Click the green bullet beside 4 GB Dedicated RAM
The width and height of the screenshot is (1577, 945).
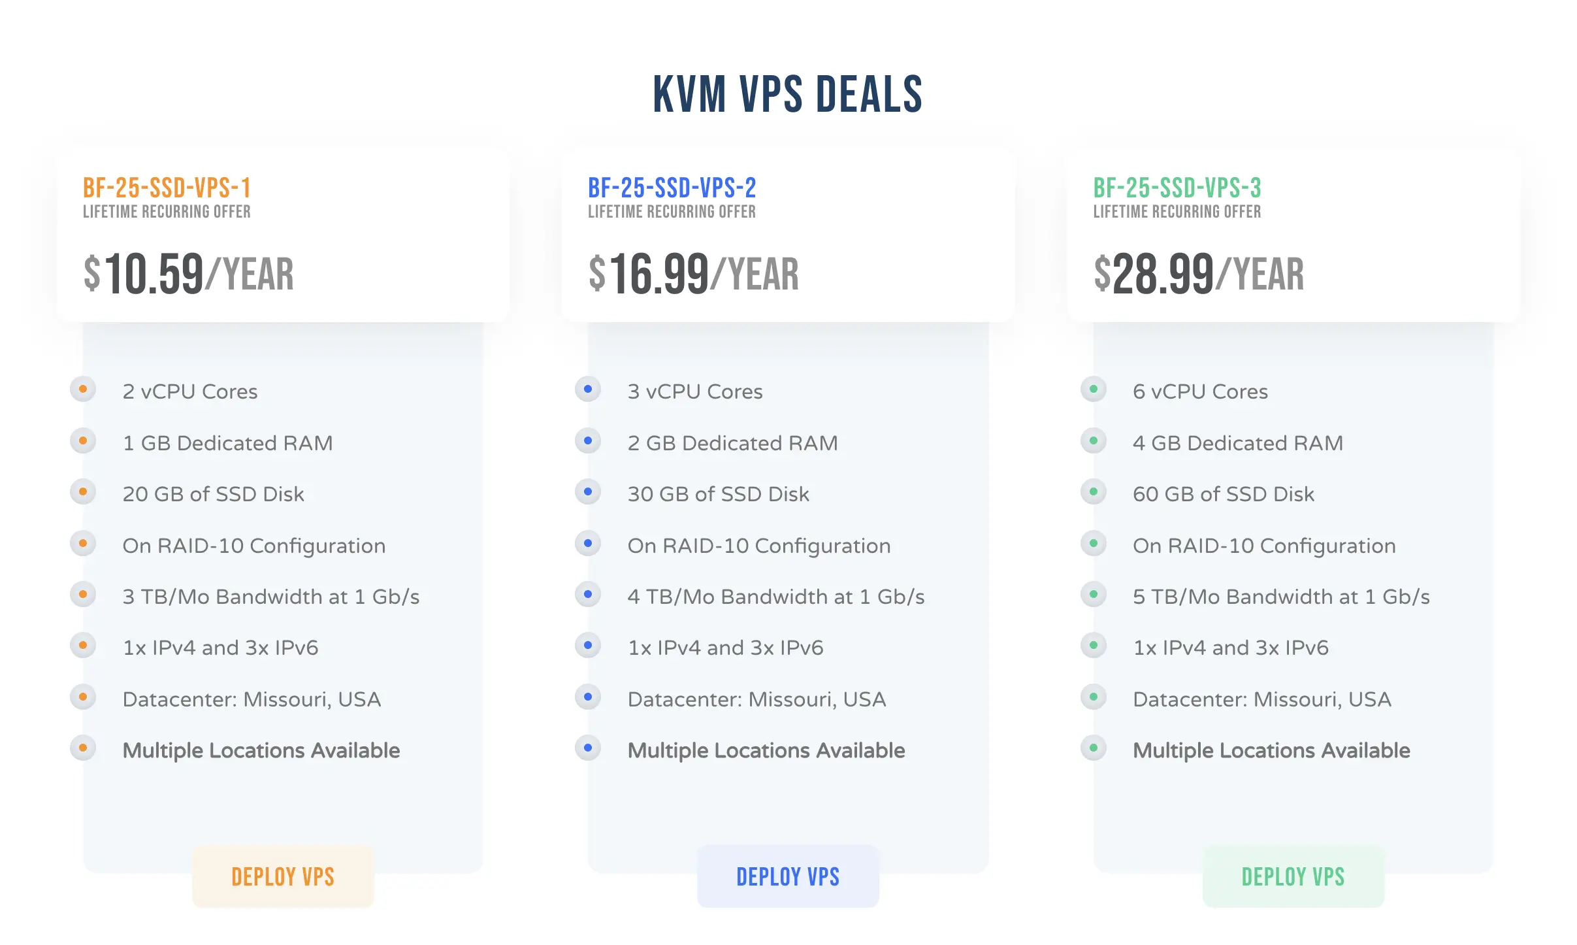[x=1094, y=441]
